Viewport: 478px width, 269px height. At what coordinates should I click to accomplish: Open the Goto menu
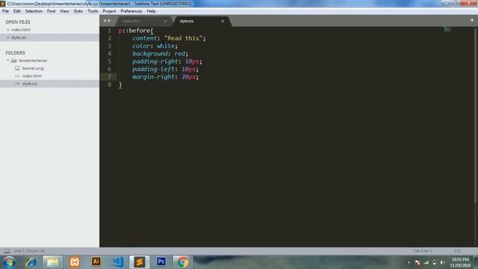coord(78,11)
